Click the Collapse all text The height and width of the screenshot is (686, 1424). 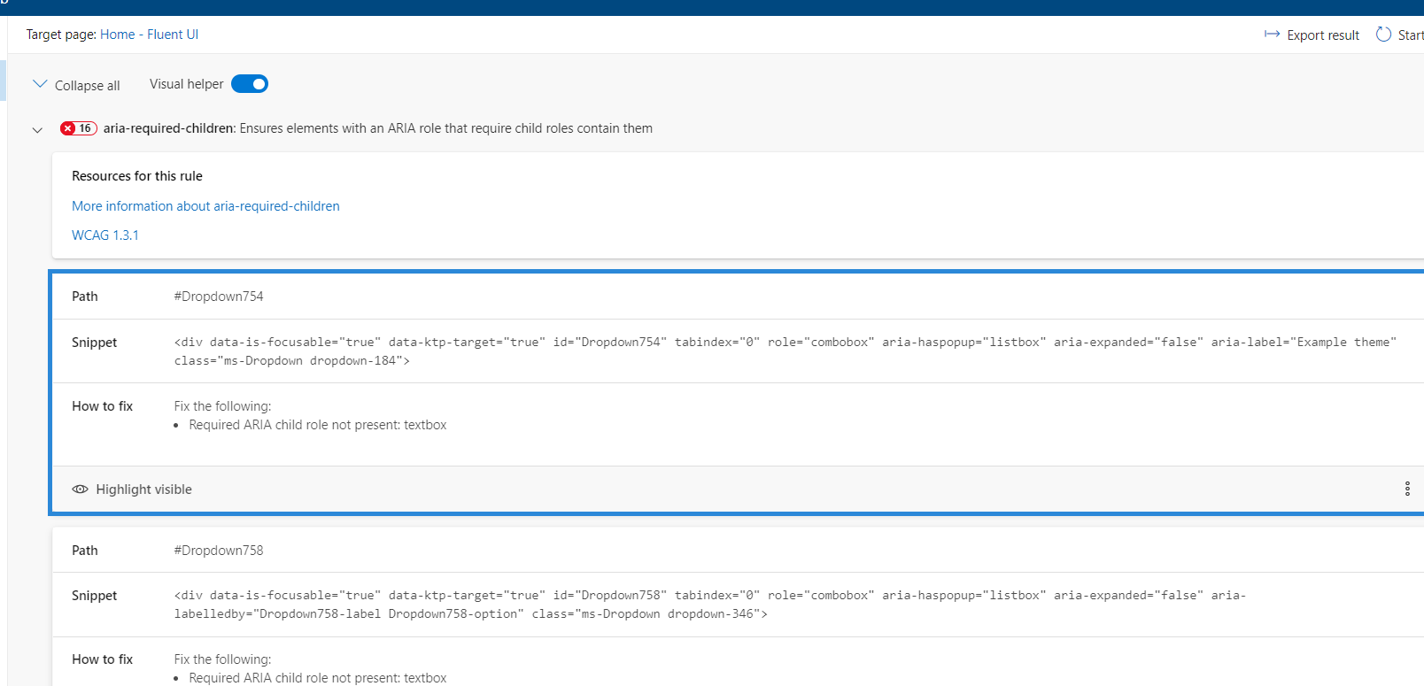(x=87, y=86)
